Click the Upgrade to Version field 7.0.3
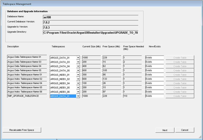 [91, 27]
